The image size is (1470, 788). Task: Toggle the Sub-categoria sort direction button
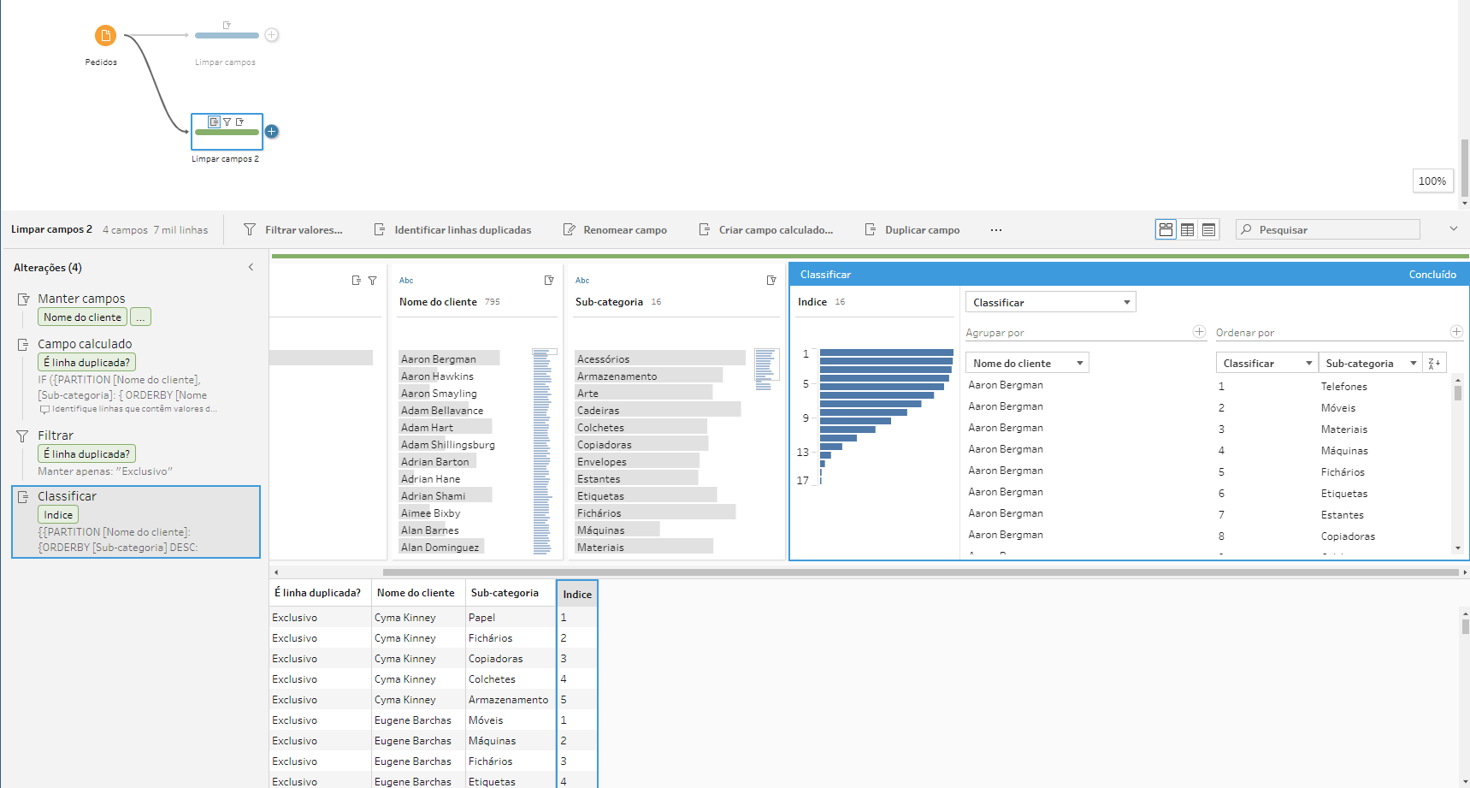coord(1434,364)
